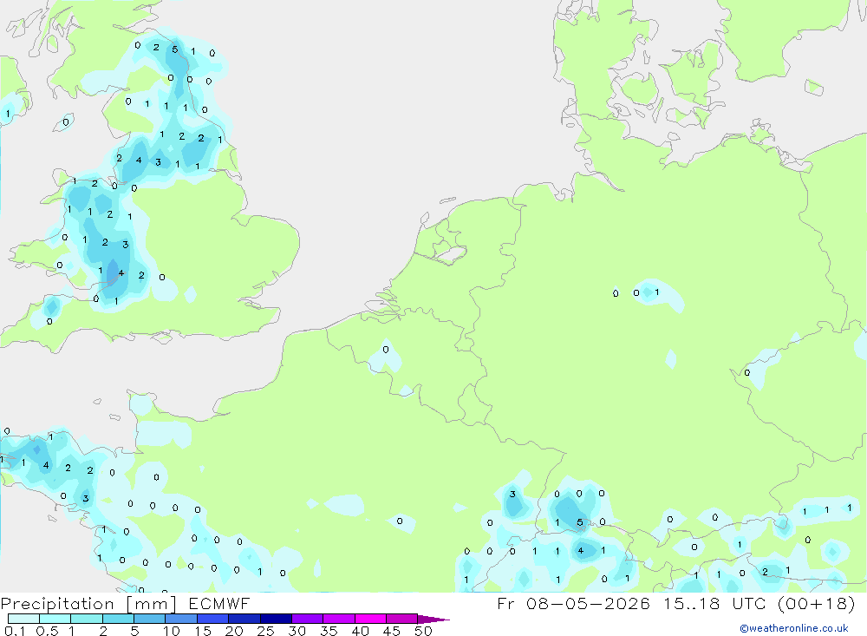Screen dimensions: 867x636
Task: Click the '0.5' legend scale label
Action: click(47, 631)
